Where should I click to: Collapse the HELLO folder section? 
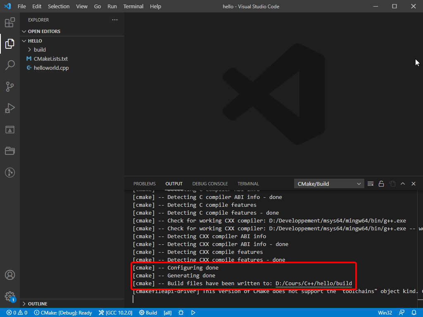click(72, 41)
